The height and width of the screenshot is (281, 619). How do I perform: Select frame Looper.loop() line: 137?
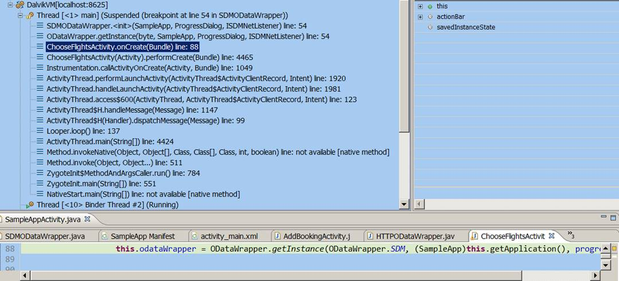pyautogui.click(x=83, y=131)
